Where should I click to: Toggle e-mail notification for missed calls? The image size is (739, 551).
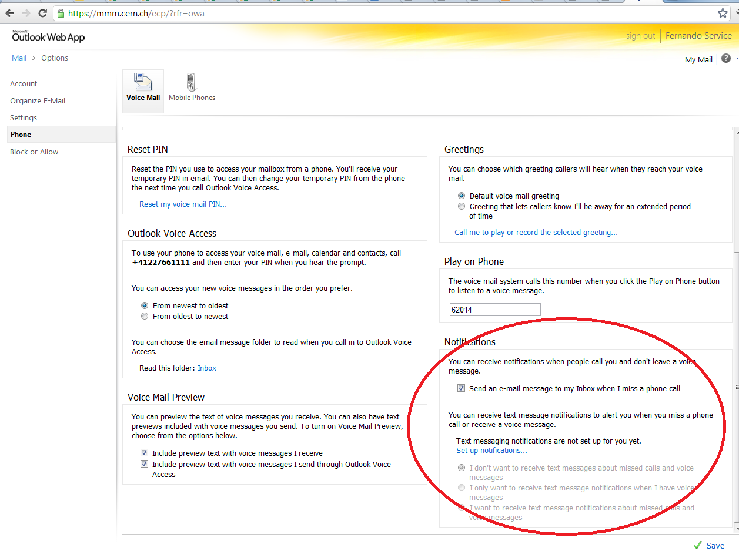tap(462, 389)
